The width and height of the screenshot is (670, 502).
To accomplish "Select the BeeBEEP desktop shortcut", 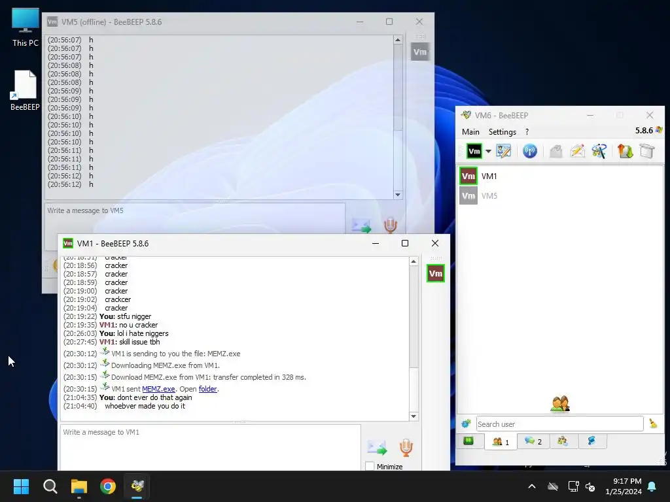I will 25,91.
